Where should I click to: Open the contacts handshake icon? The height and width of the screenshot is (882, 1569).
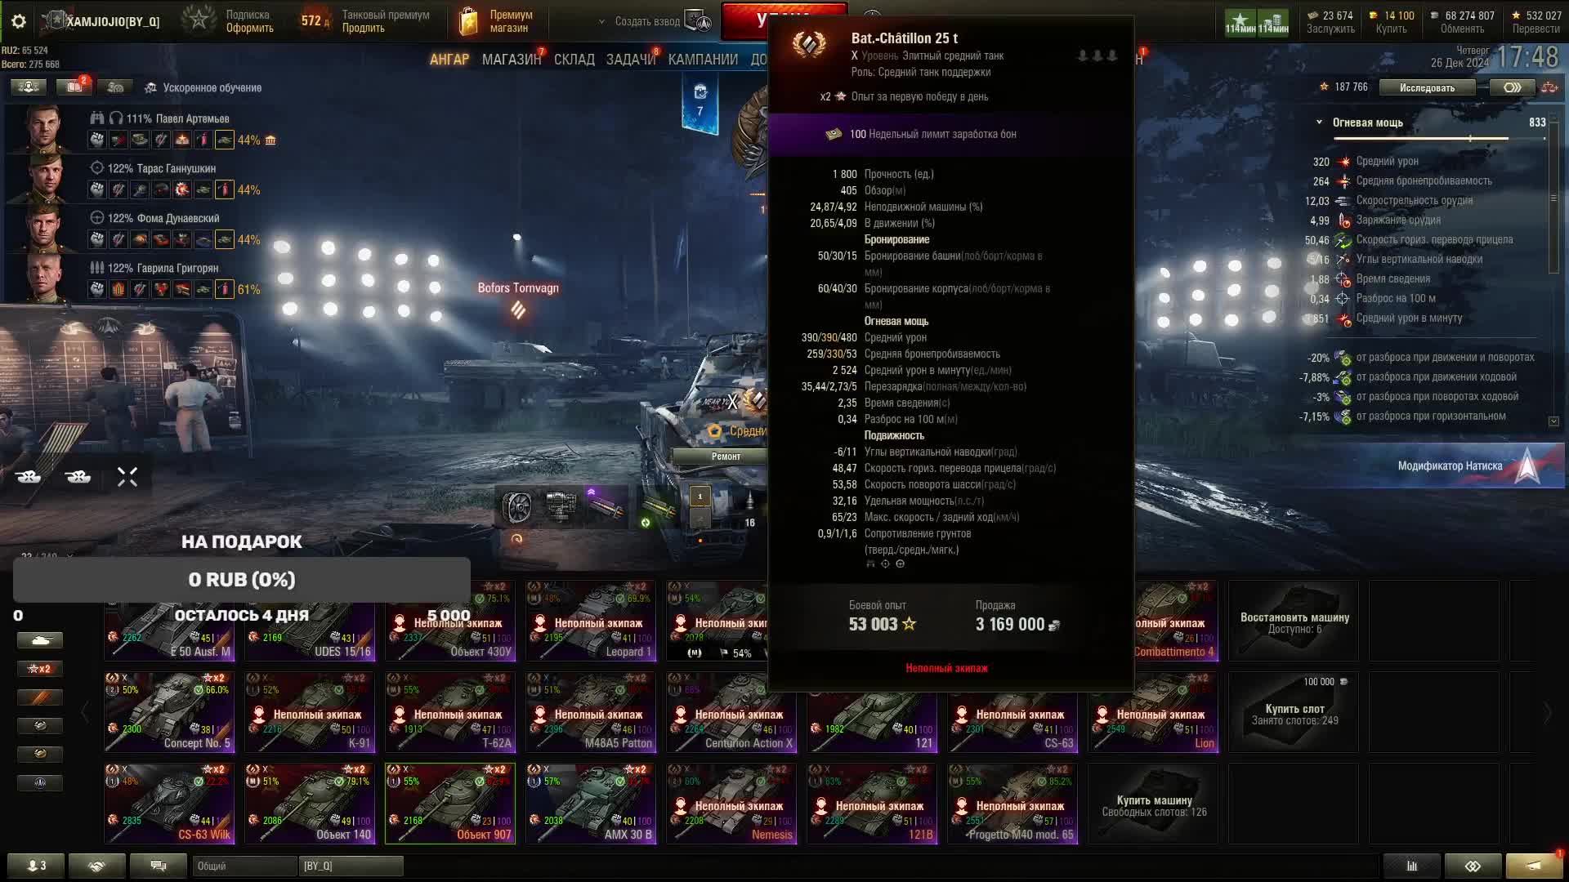point(97,866)
